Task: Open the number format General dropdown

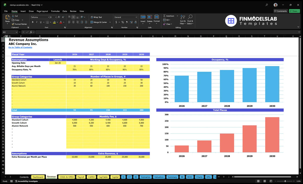Action: (x=136, y=17)
